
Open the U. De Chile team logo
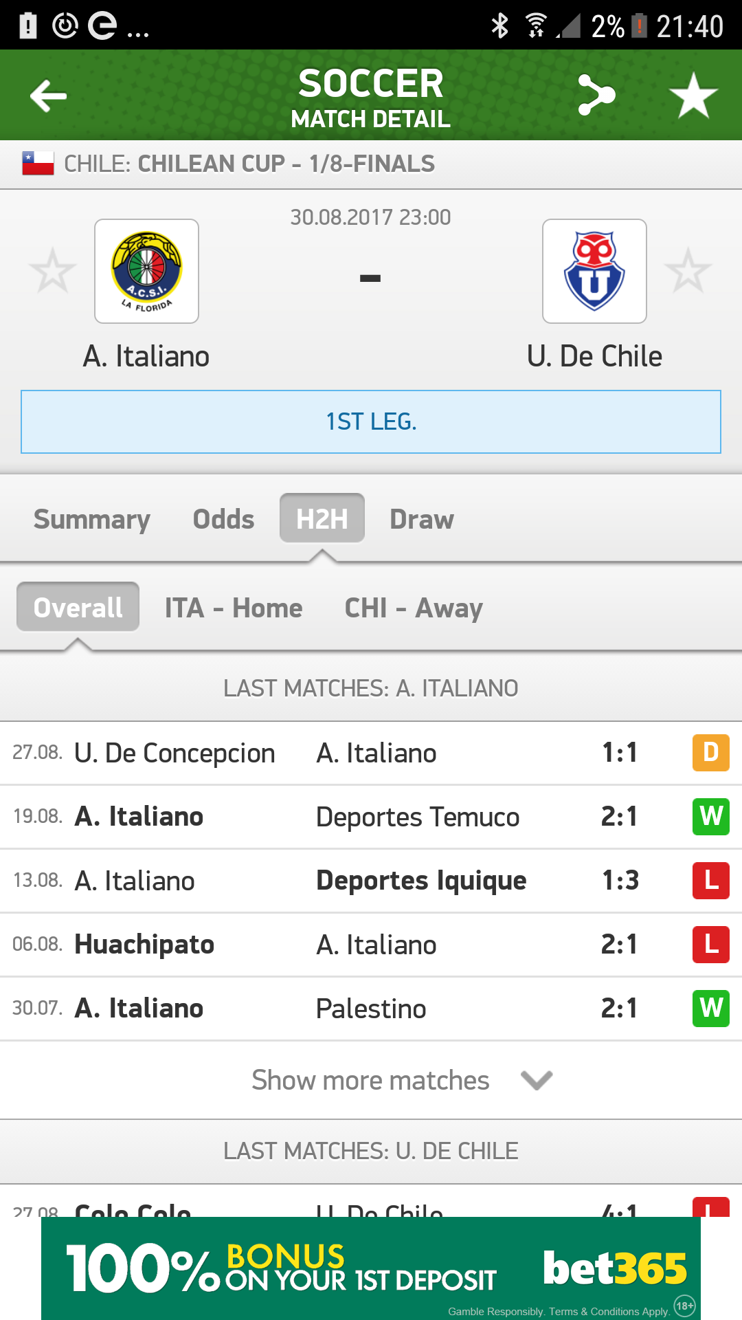pos(594,271)
